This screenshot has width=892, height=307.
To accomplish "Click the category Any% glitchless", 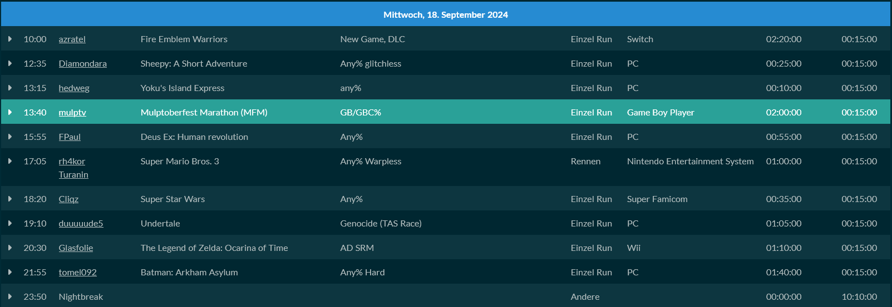I will point(371,64).
